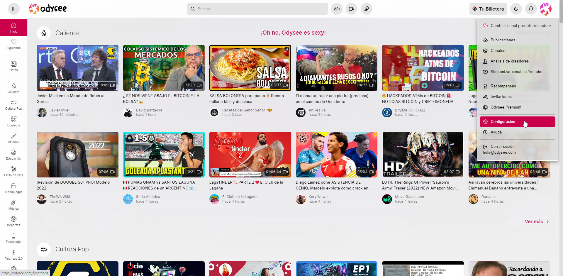
Task: Open Siguiendo heart in sidebar
Action: tap(13, 44)
